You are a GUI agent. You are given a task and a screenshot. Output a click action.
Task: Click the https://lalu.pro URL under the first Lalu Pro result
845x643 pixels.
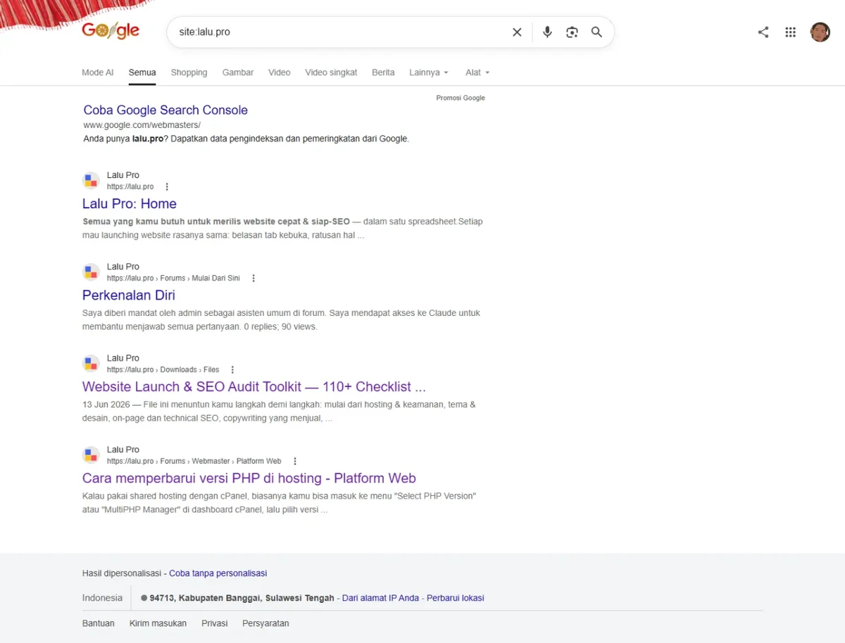[130, 187]
